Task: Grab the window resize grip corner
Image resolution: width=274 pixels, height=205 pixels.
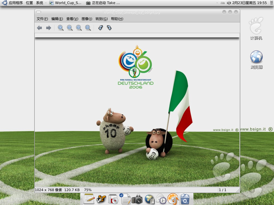Action: (x=238, y=190)
